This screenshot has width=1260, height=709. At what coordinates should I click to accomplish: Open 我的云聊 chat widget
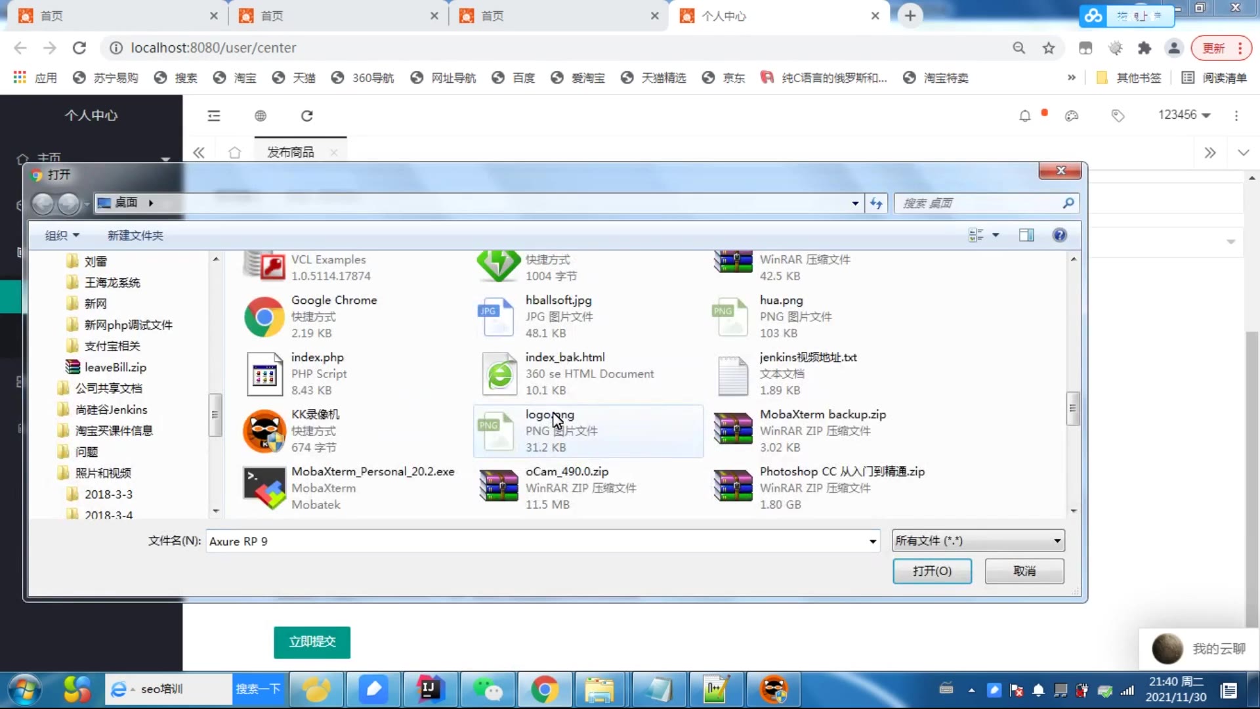[1198, 649]
